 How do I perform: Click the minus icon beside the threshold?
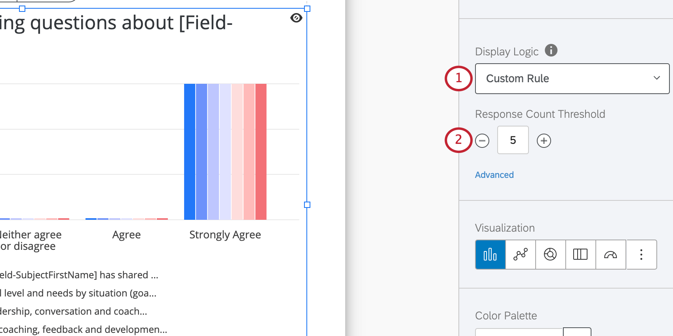(482, 140)
